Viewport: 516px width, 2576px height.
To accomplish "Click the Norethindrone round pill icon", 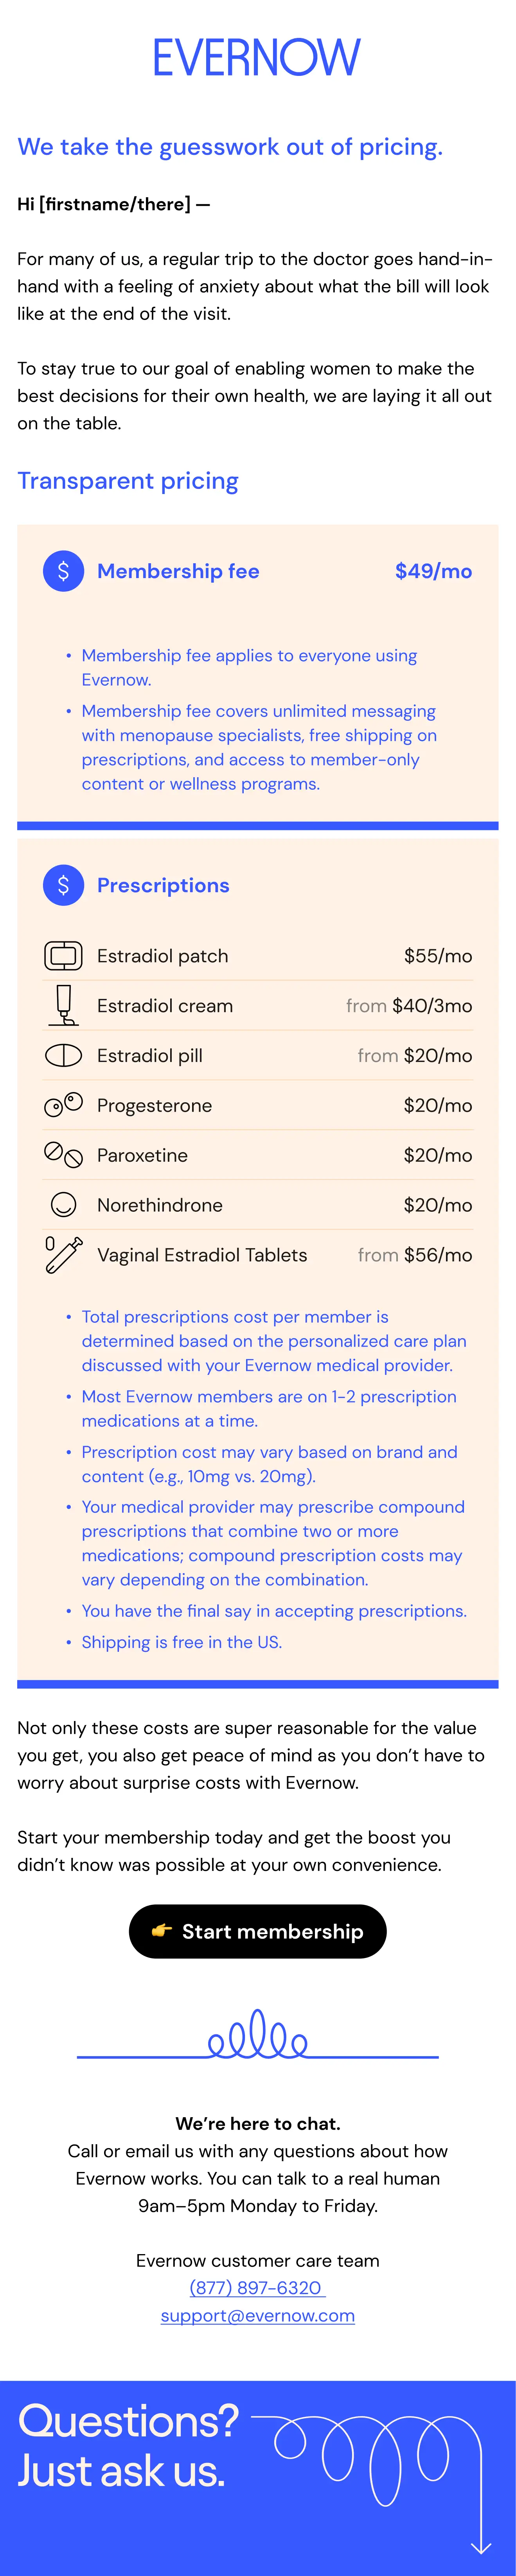I will tap(64, 1205).
